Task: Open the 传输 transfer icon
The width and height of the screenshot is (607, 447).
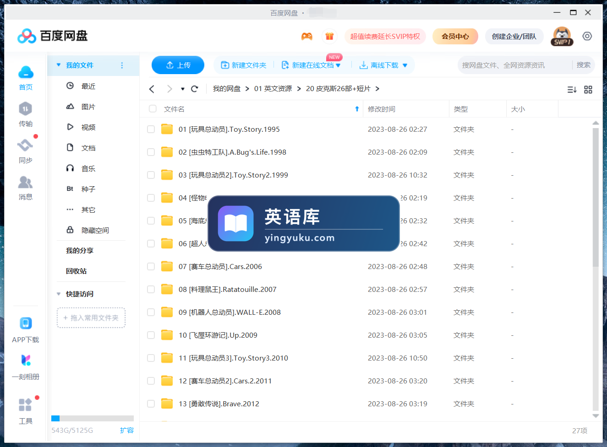Action: [x=25, y=109]
